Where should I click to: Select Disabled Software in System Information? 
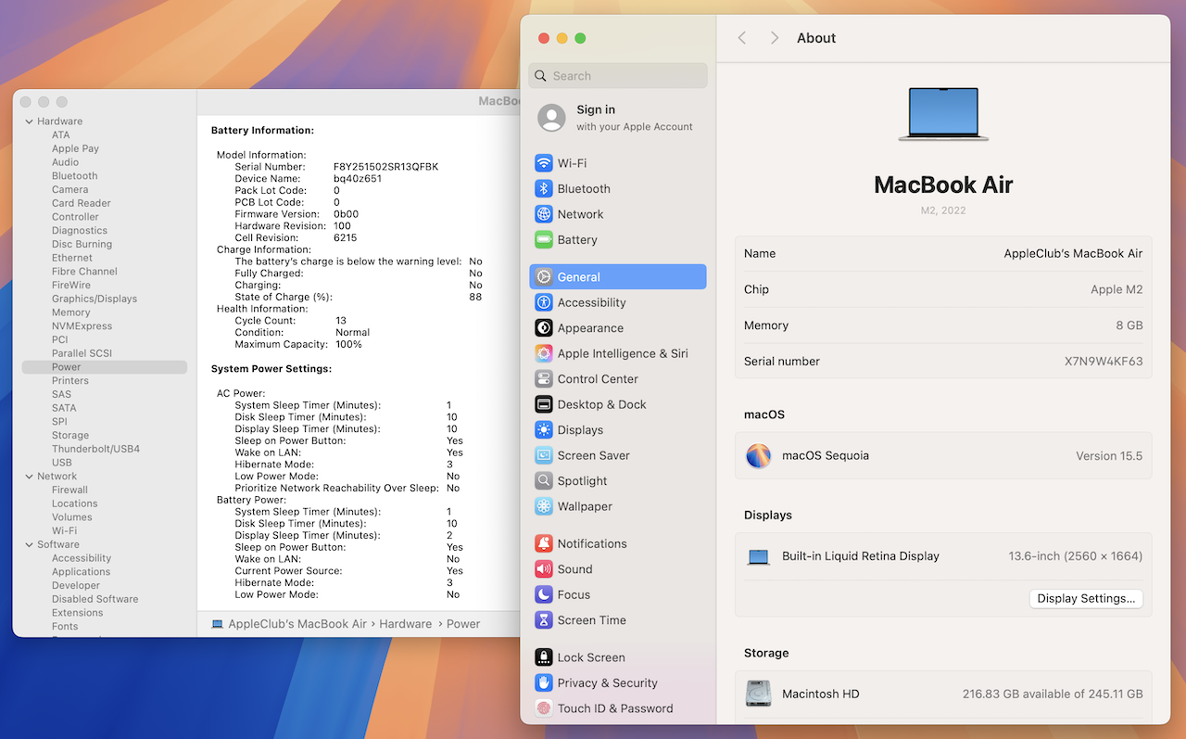coord(95,599)
